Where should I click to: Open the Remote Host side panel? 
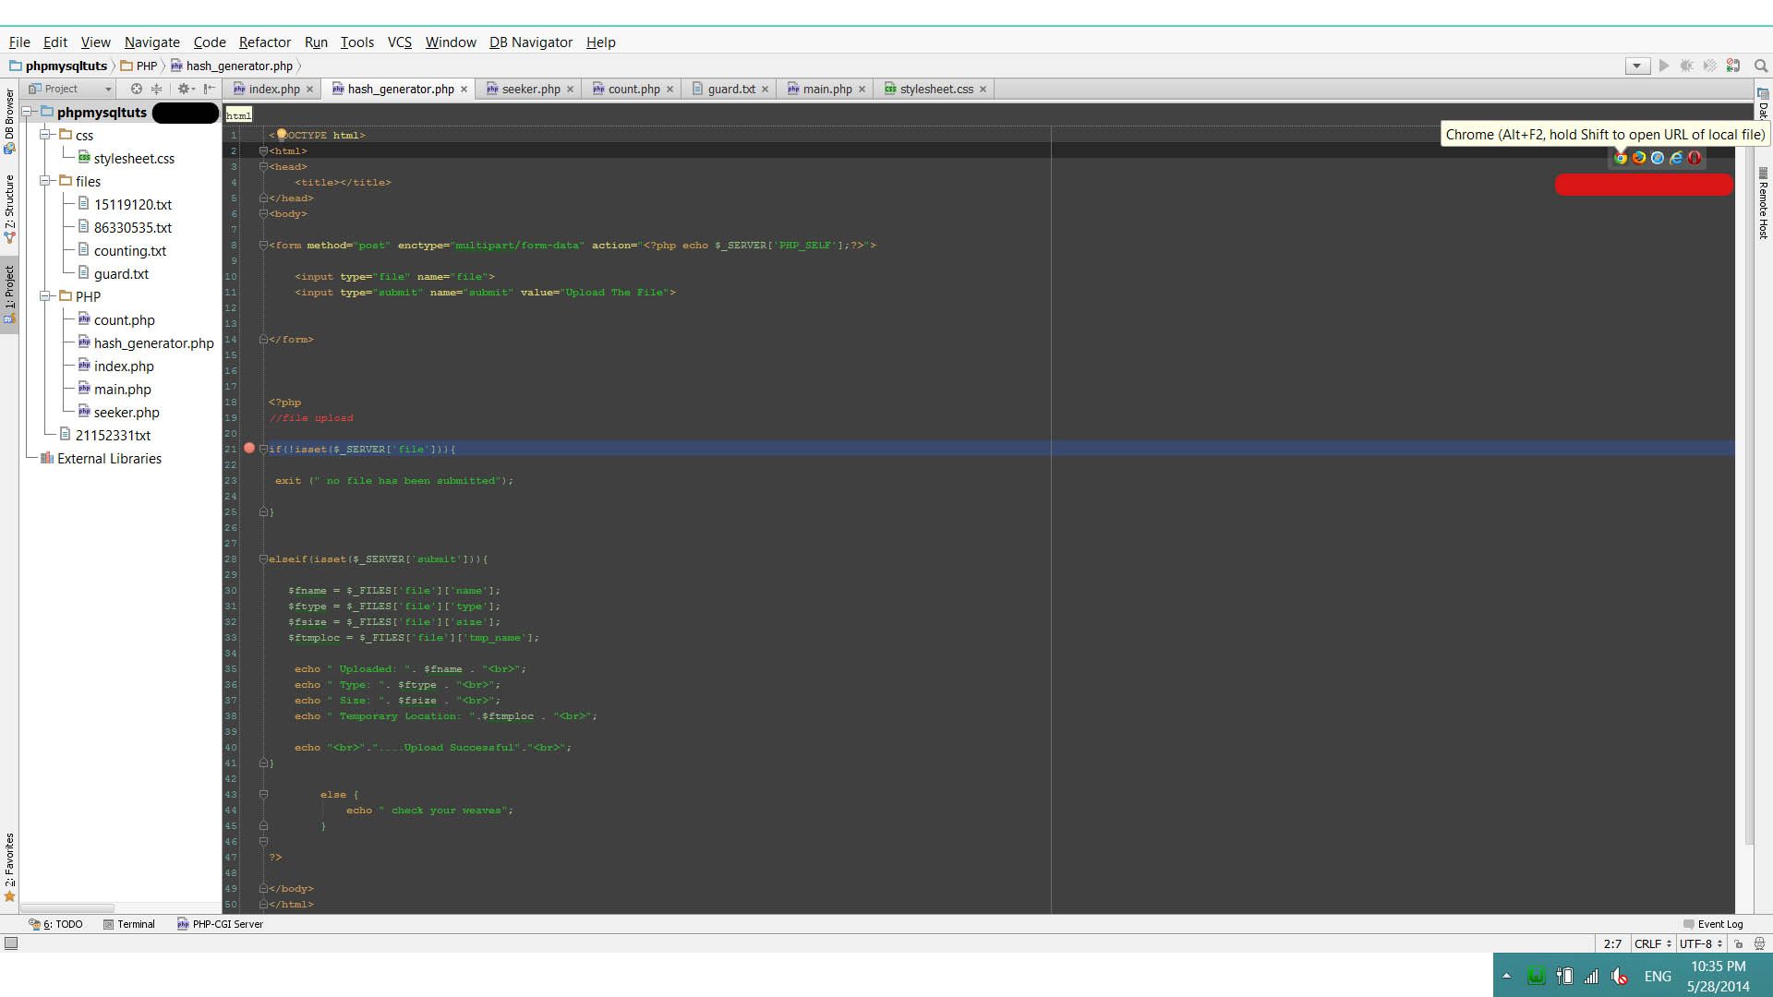click(x=1763, y=204)
